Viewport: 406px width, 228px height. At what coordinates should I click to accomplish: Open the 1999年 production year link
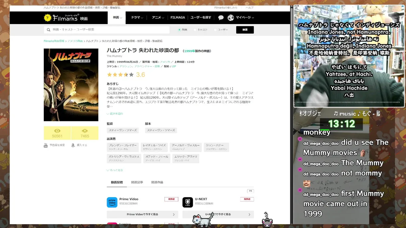coord(189,51)
